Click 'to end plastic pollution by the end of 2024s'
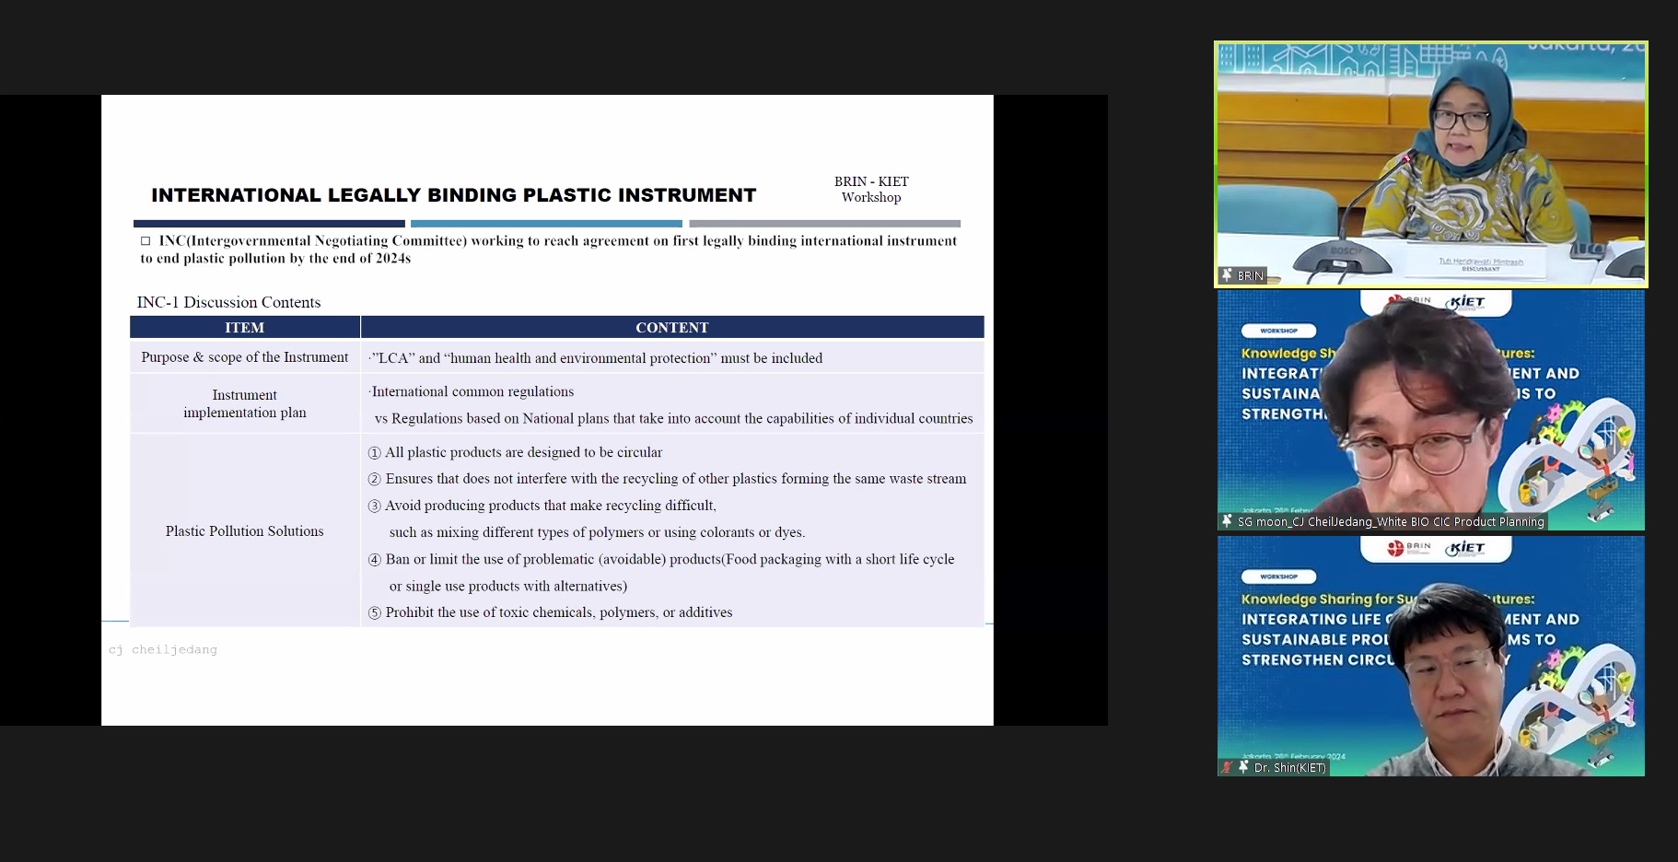The image size is (1678, 862). 275,258
